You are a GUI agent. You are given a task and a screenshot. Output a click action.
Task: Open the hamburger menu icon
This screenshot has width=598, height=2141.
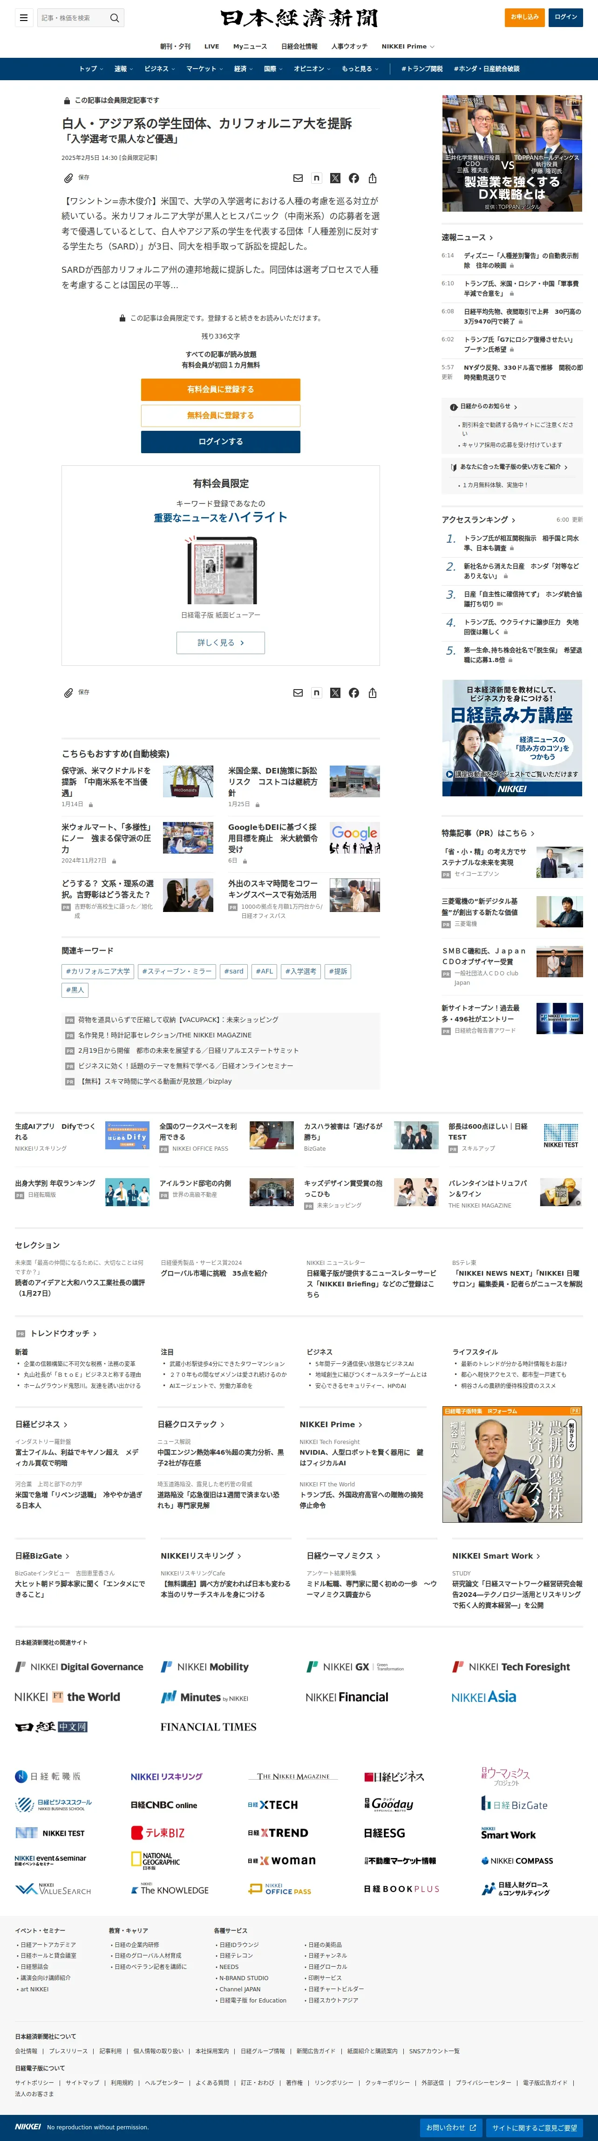(23, 17)
